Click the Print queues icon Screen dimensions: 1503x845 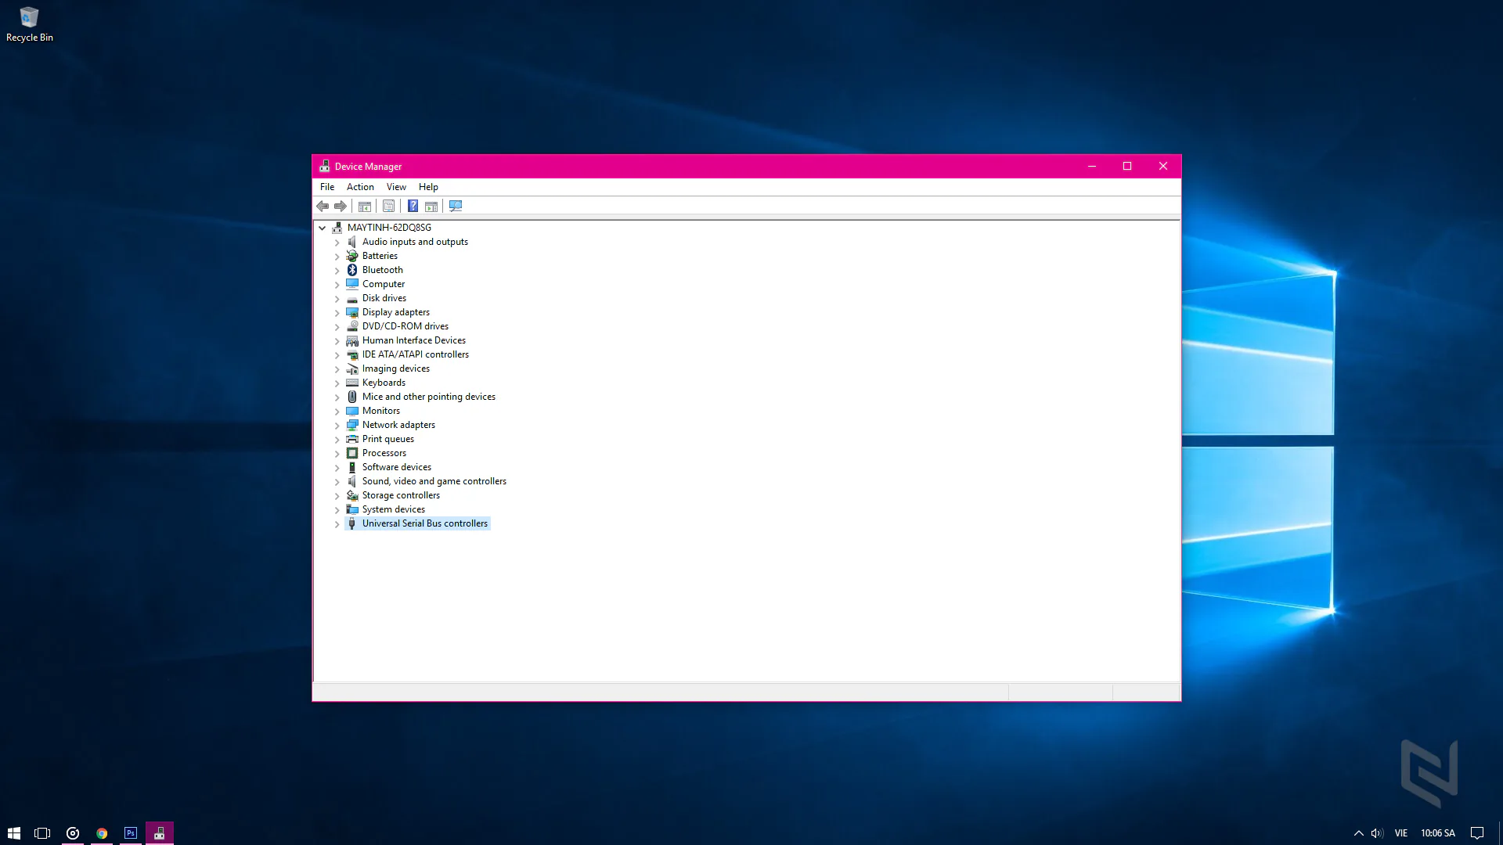(352, 439)
